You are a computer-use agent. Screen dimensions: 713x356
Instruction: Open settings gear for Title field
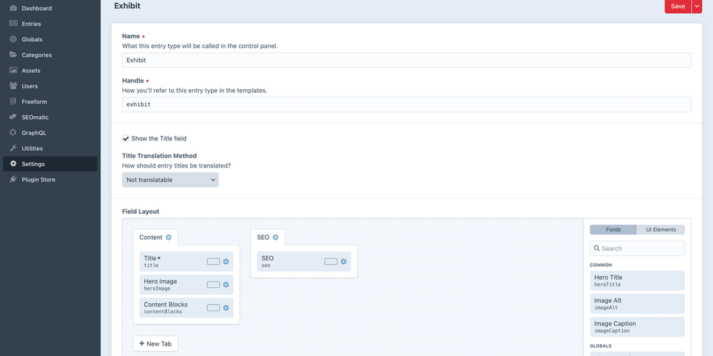point(226,261)
